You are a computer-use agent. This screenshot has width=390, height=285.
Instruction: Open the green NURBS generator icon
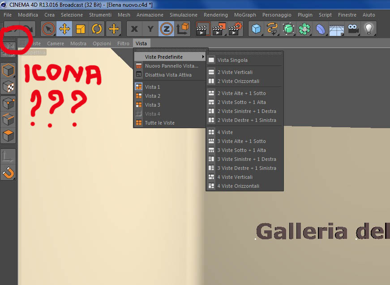click(x=288, y=29)
